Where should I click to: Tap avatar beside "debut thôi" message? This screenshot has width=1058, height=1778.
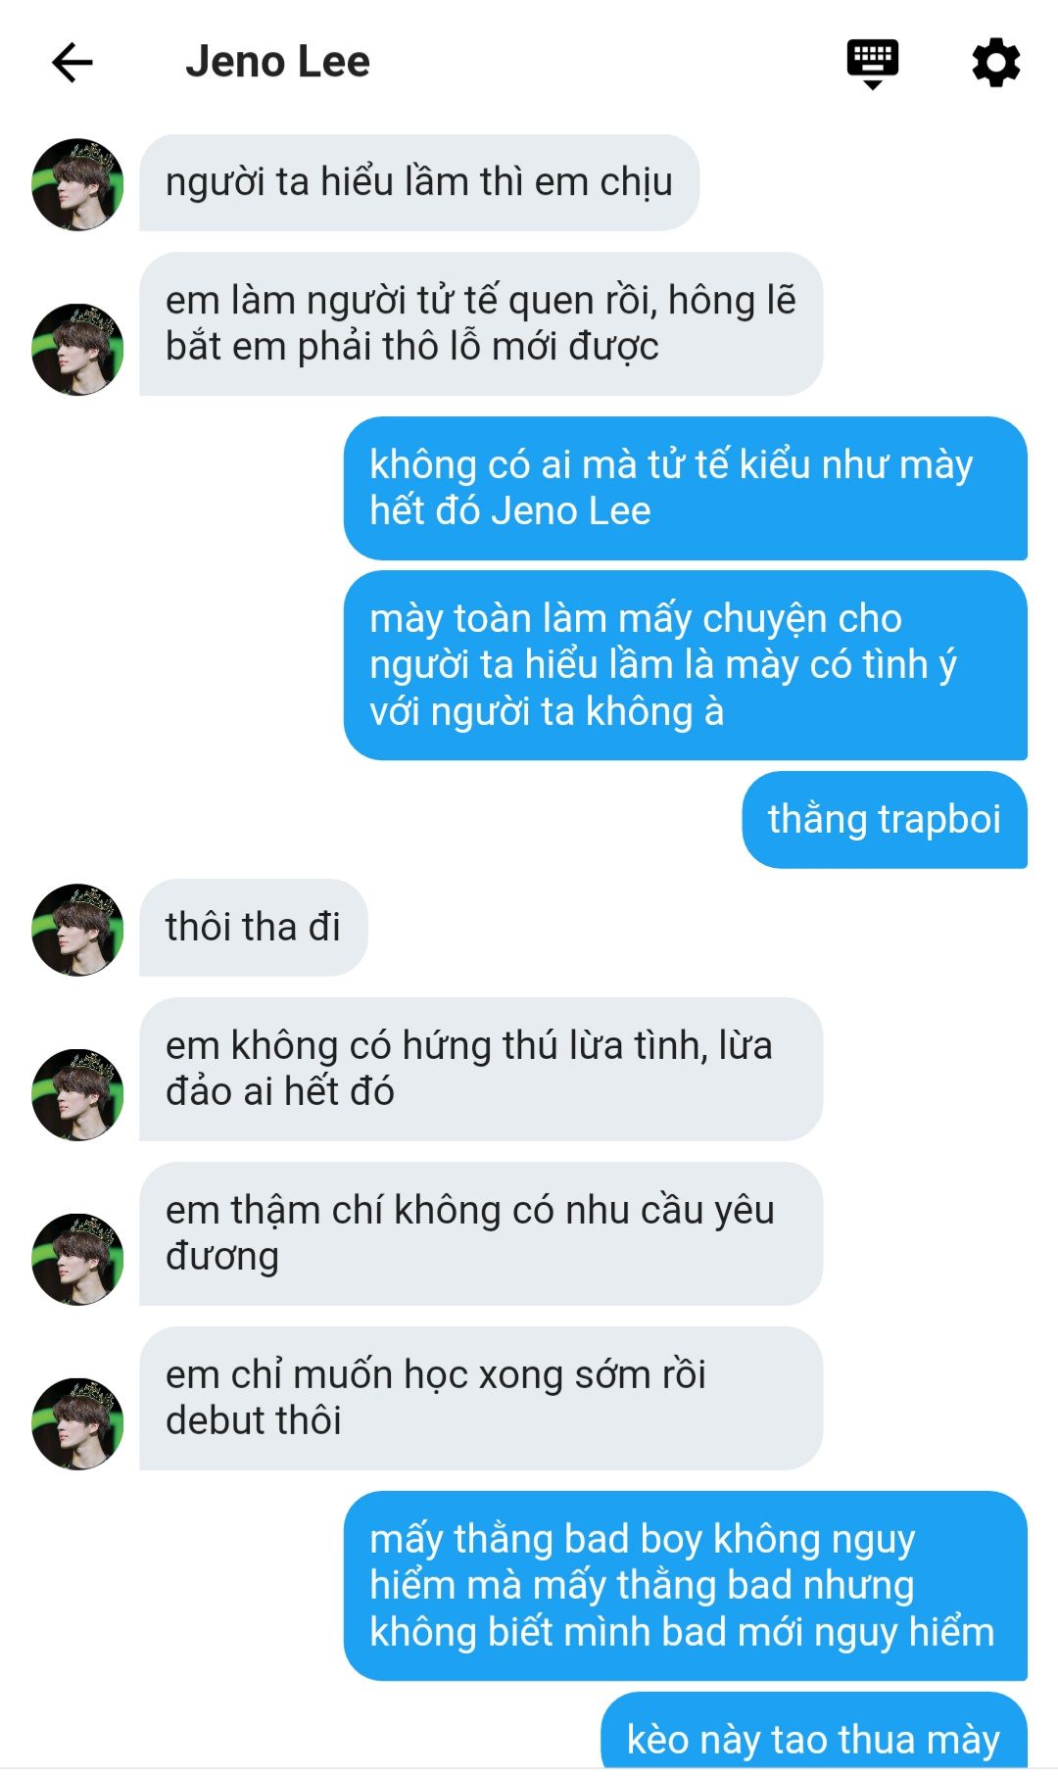pos(78,1423)
